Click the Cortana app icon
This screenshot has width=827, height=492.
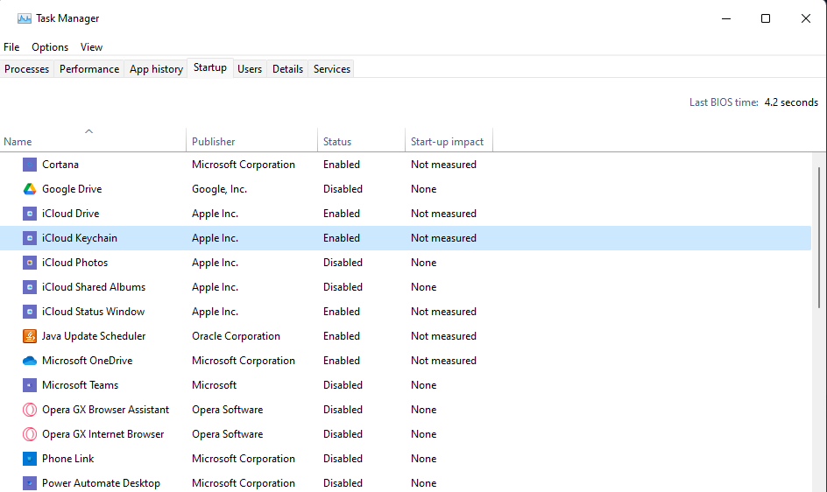point(30,165)
